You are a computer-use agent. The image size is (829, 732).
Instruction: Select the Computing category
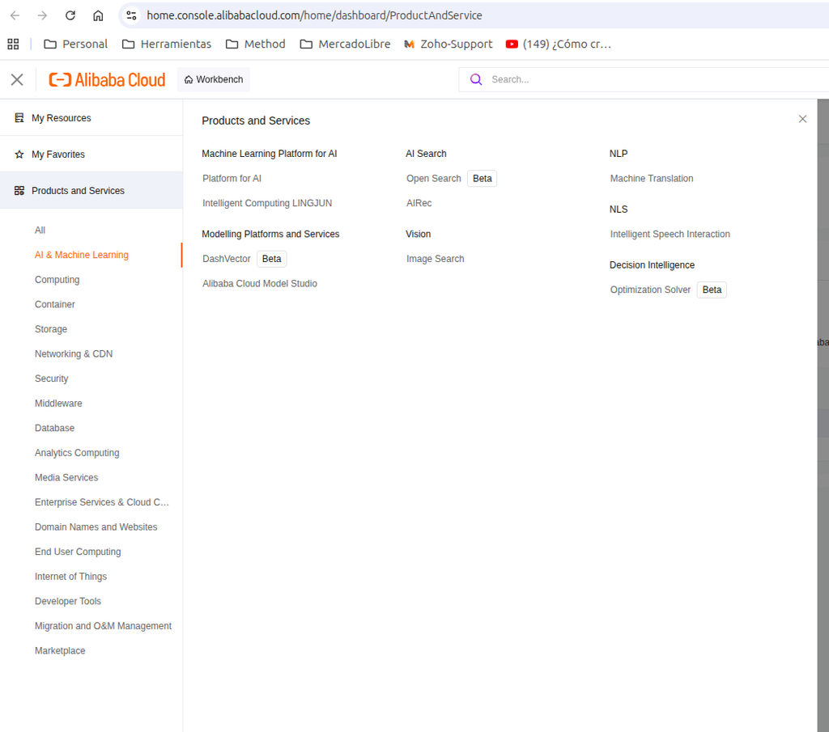[x=57, y=280]
